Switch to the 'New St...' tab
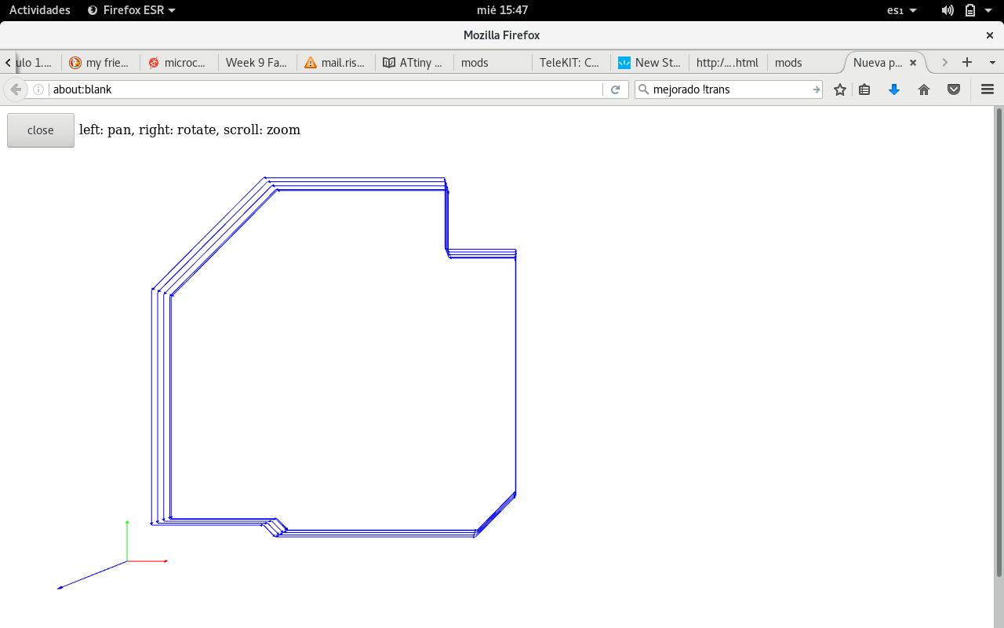Image resolution: width=1004 pixels, height=628 pixels. click(649, 63)
